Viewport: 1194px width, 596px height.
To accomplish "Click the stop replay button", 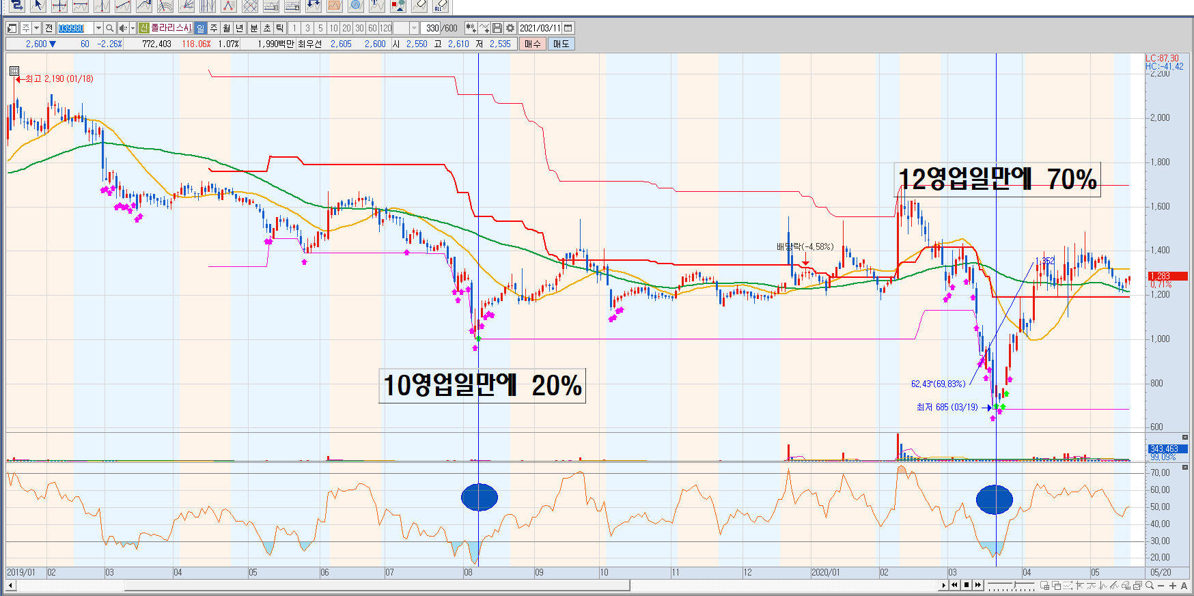I will pos(966,585).
